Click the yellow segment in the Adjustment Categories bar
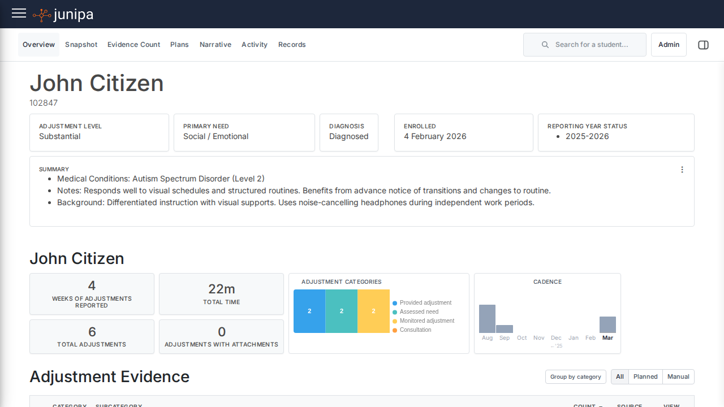The image size is (724, 407). 373,311
